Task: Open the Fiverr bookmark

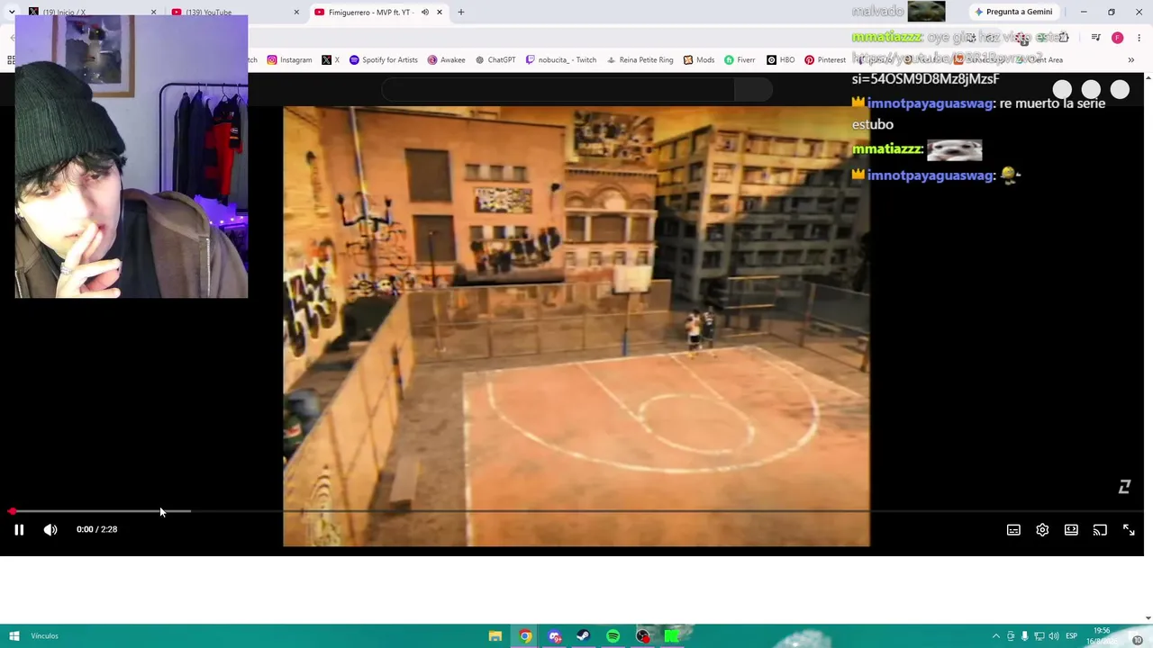Action: (x=740, y=60)
